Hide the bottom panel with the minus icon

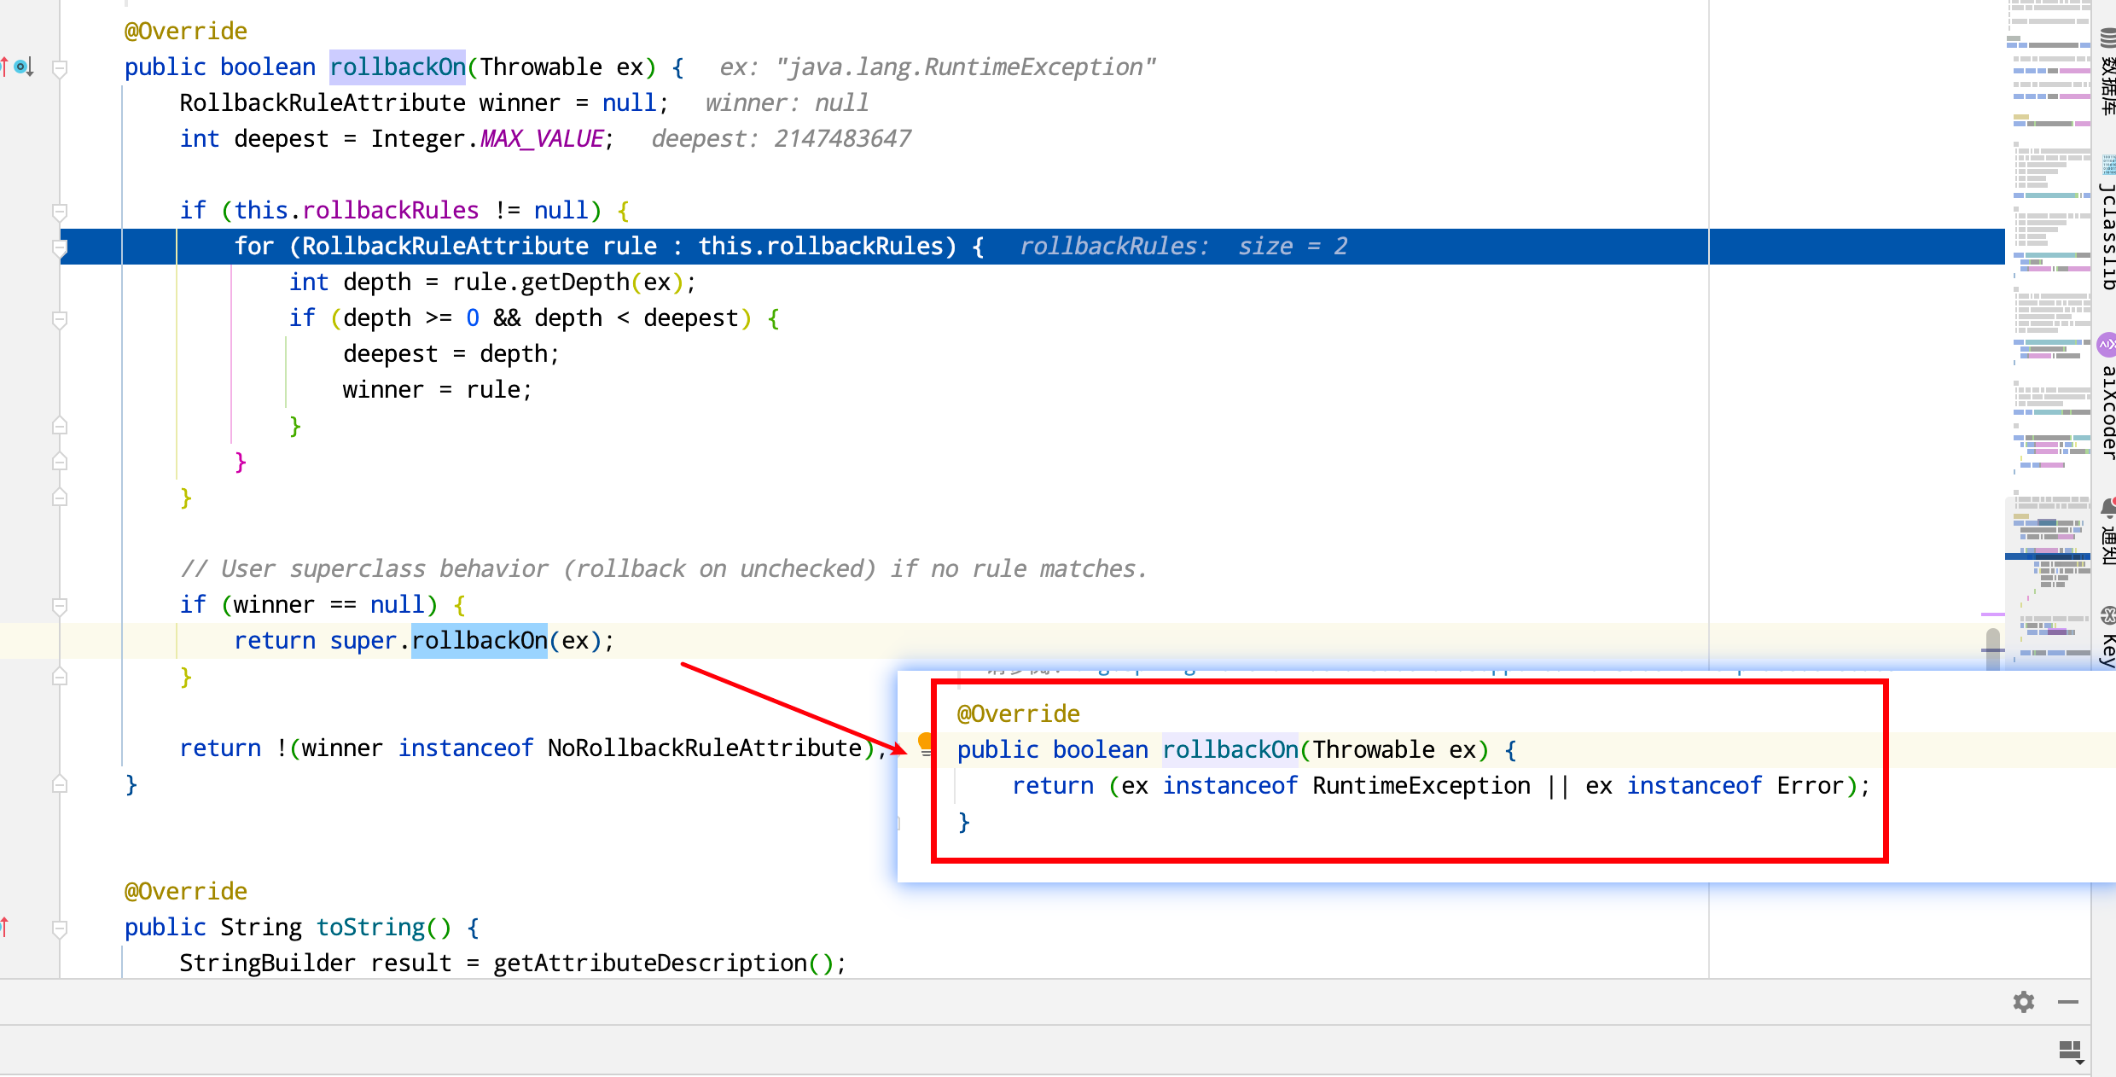[2067, 1002]
